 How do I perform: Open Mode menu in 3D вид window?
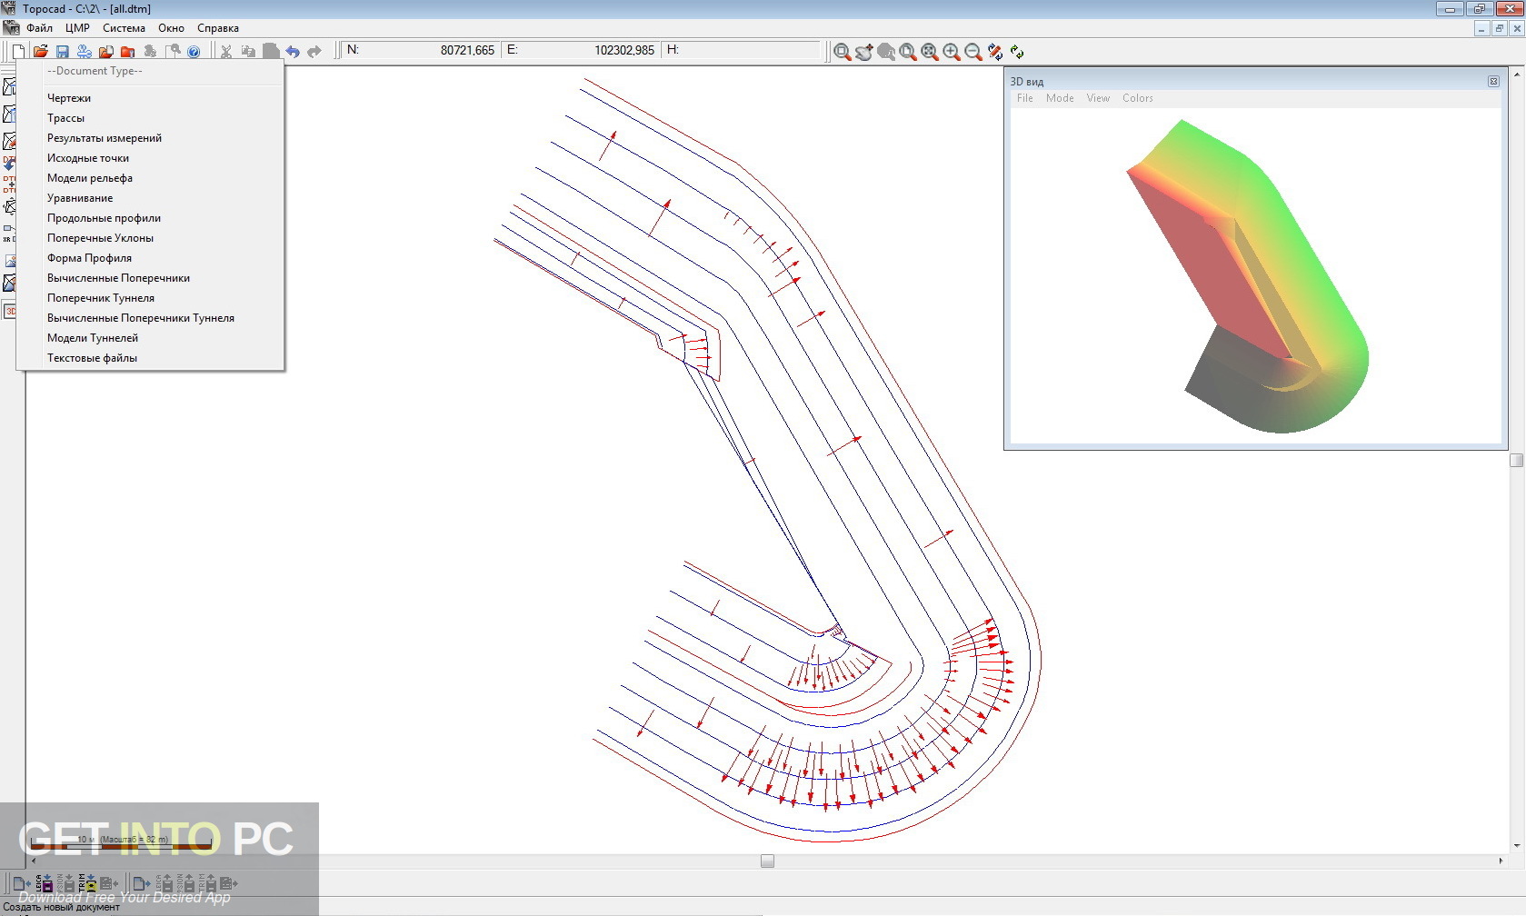1060,98
